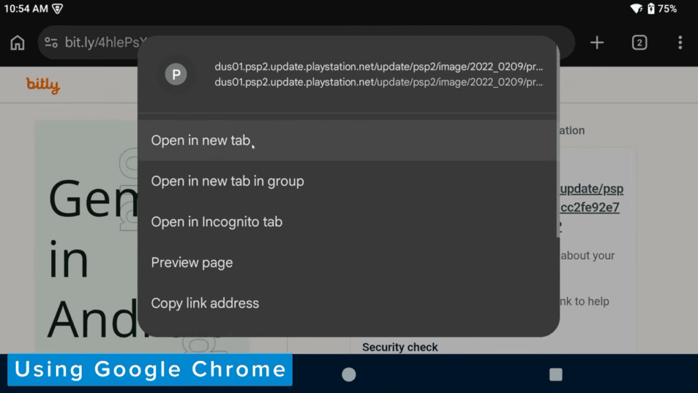Choose Open in Incognito tab

click(x=347, y=222)
